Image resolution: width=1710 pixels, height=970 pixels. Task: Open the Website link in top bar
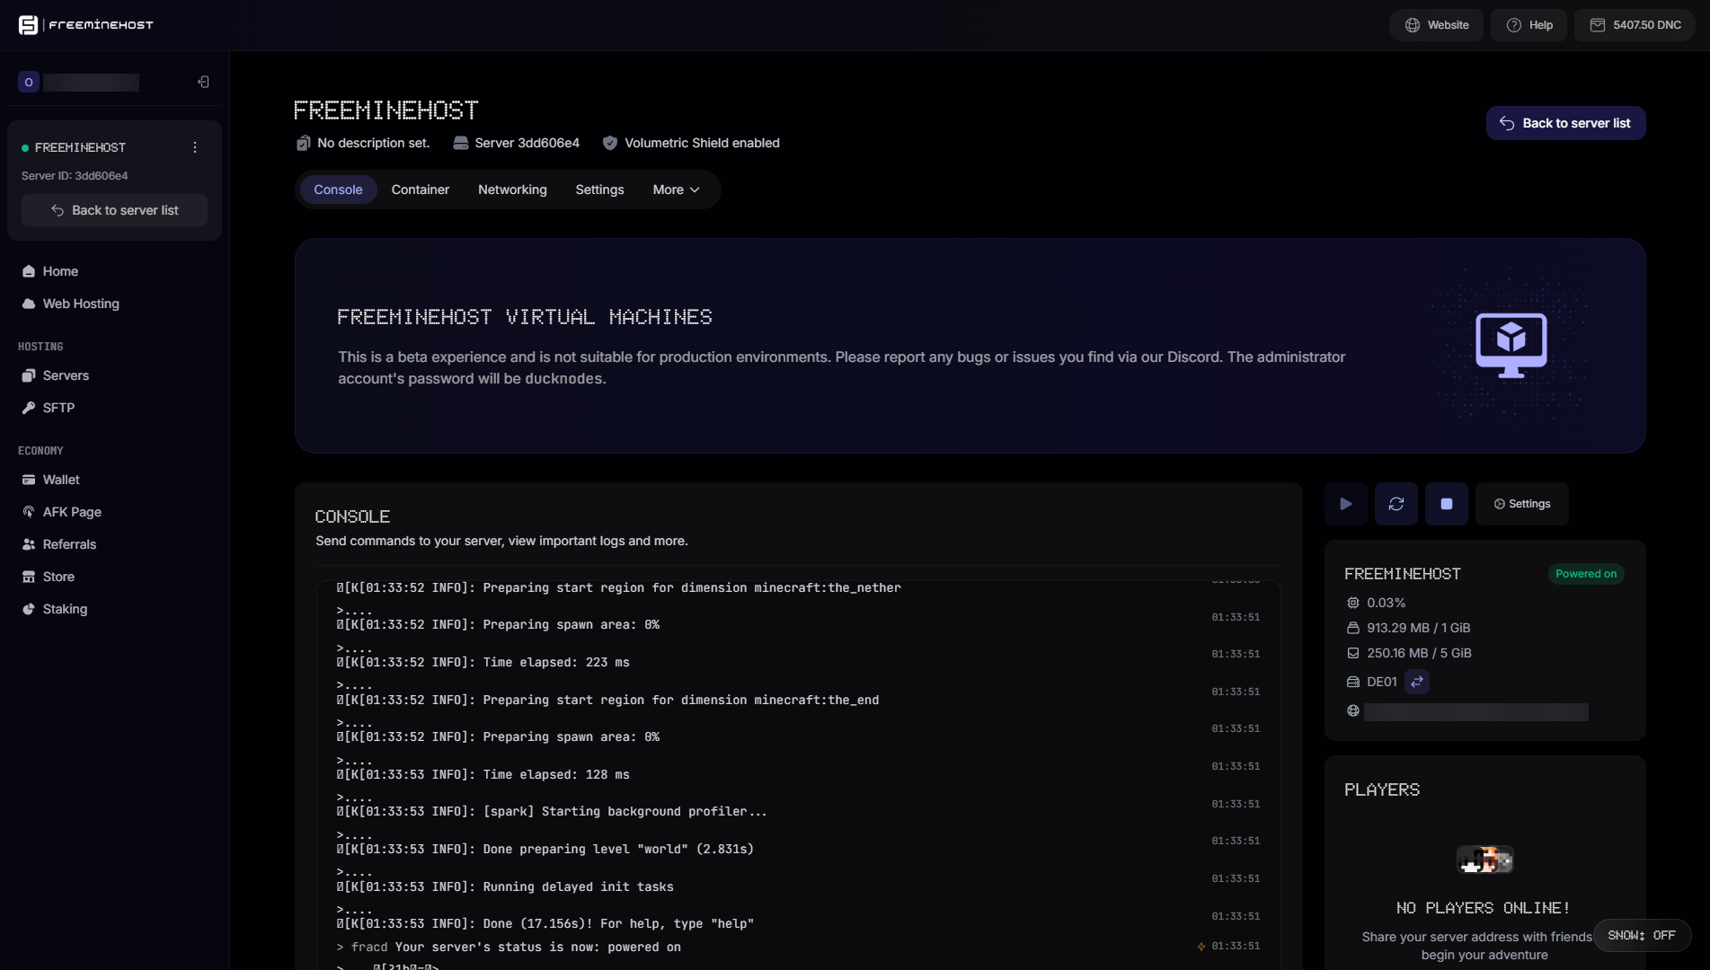(1436, 25)
